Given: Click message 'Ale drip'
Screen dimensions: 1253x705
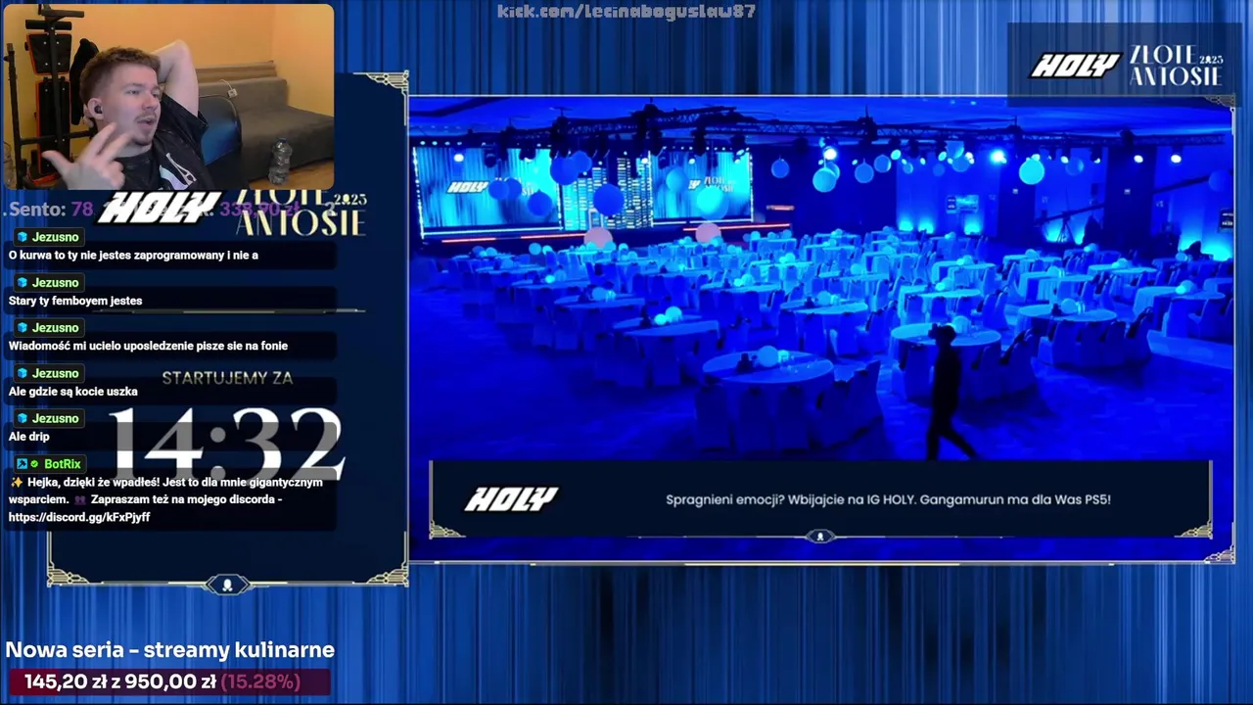Looking at the screenshot, I should tap(28, 437).
